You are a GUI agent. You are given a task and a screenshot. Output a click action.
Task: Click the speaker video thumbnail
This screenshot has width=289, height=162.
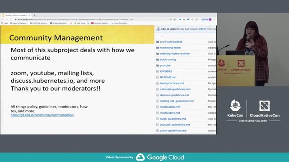point(253,49)
